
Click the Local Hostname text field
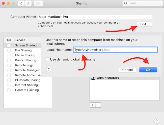click(115, 50)
